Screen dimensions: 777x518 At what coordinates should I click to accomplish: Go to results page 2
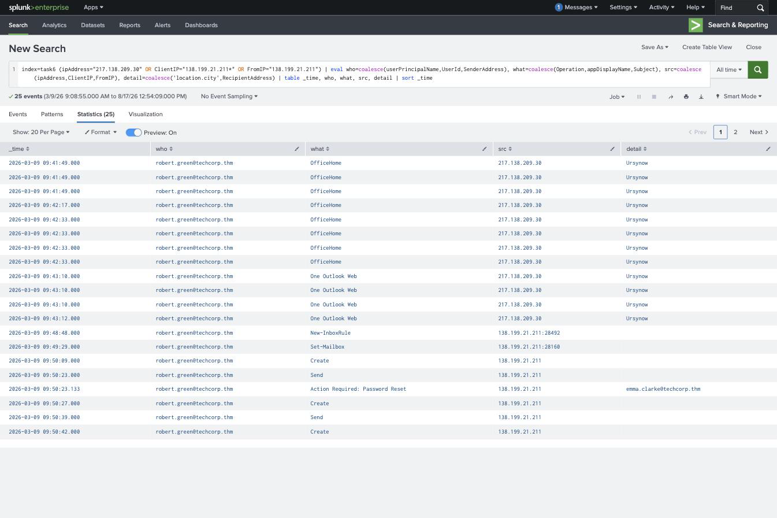click(735, 132)
